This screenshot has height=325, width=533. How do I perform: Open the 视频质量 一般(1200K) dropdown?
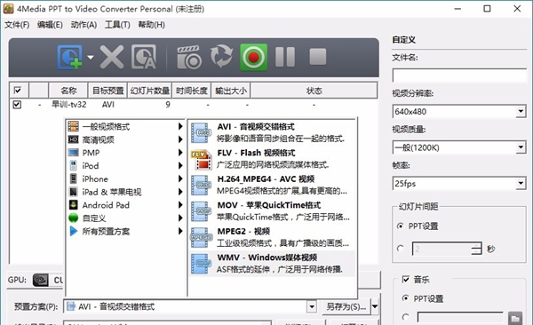[x=459, y=147]
